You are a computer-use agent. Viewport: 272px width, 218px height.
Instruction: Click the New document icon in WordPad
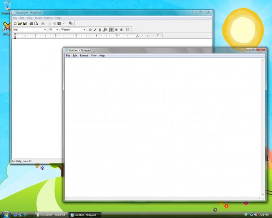tap(15, 23)
